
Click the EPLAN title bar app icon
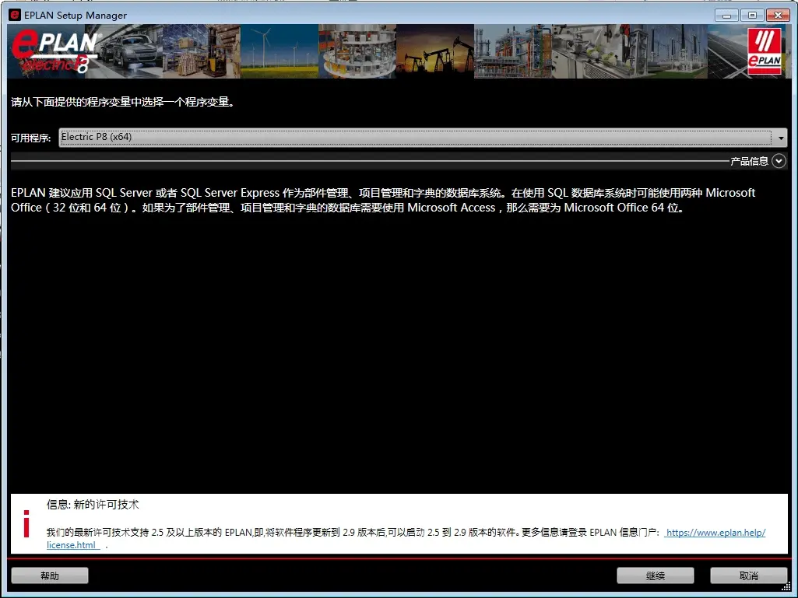tap(15, 15)
